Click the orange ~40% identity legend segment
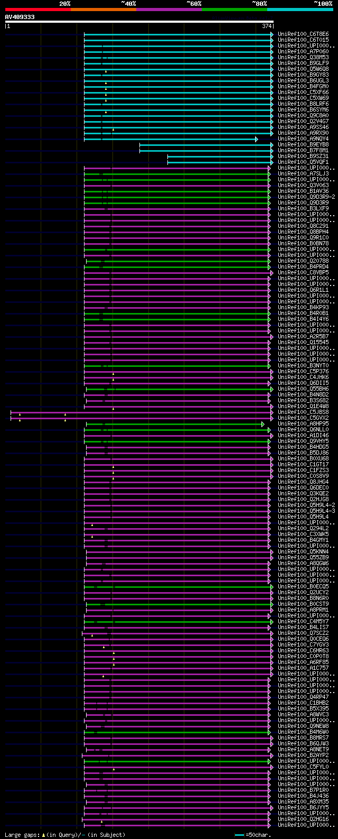Viewport: 338px width, 839px height. click(104, 9)
